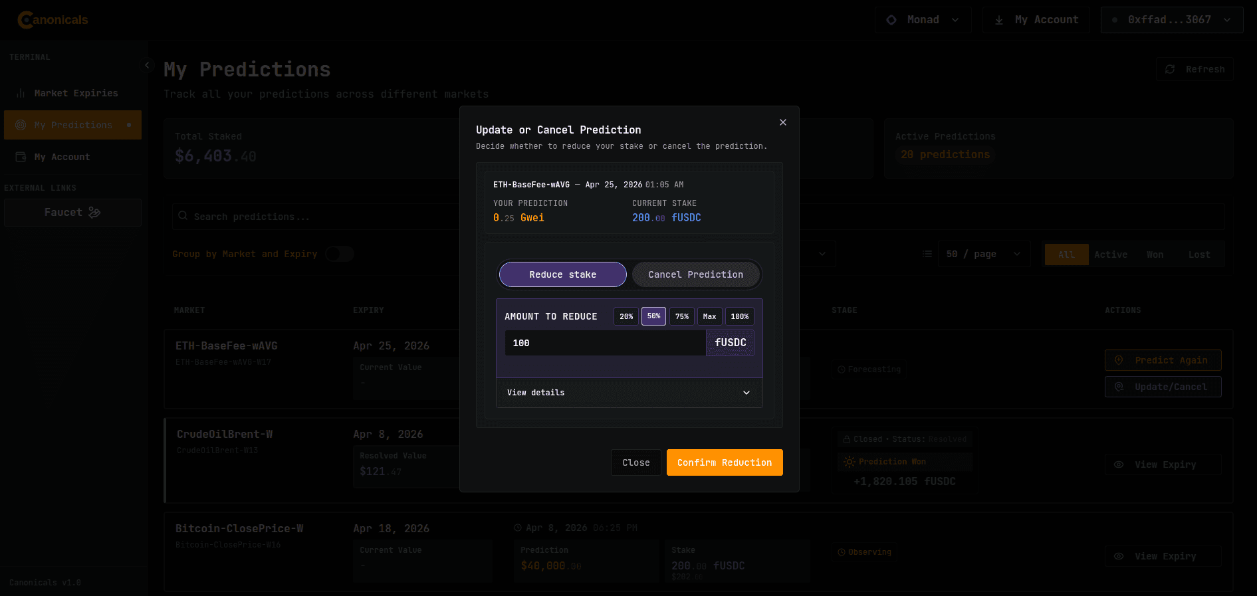Click the Close button in dialog
The width and height of the screenshot is (1257, 596).
click(x=636, y=462)
